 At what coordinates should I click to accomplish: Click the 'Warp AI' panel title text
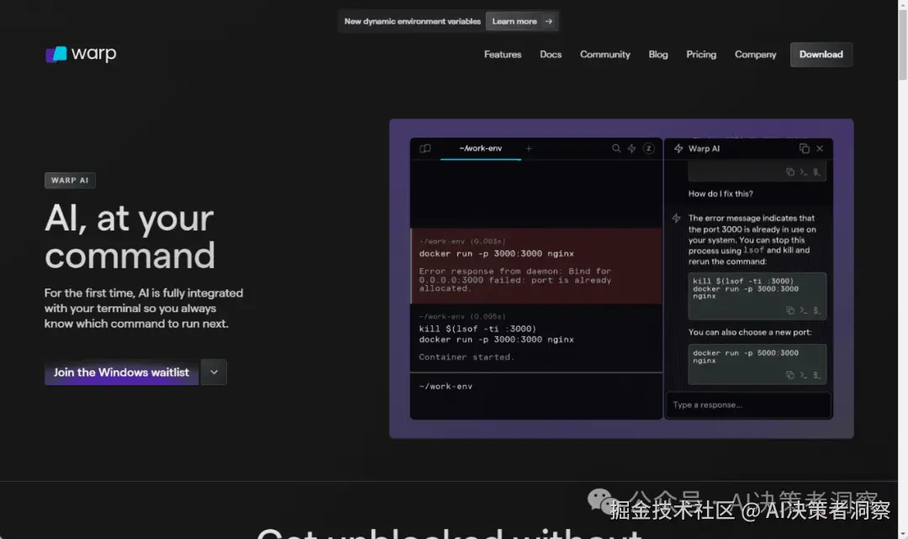(705, 149)
